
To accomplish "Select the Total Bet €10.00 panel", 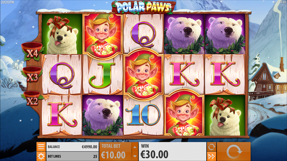I will click(115, 152).
